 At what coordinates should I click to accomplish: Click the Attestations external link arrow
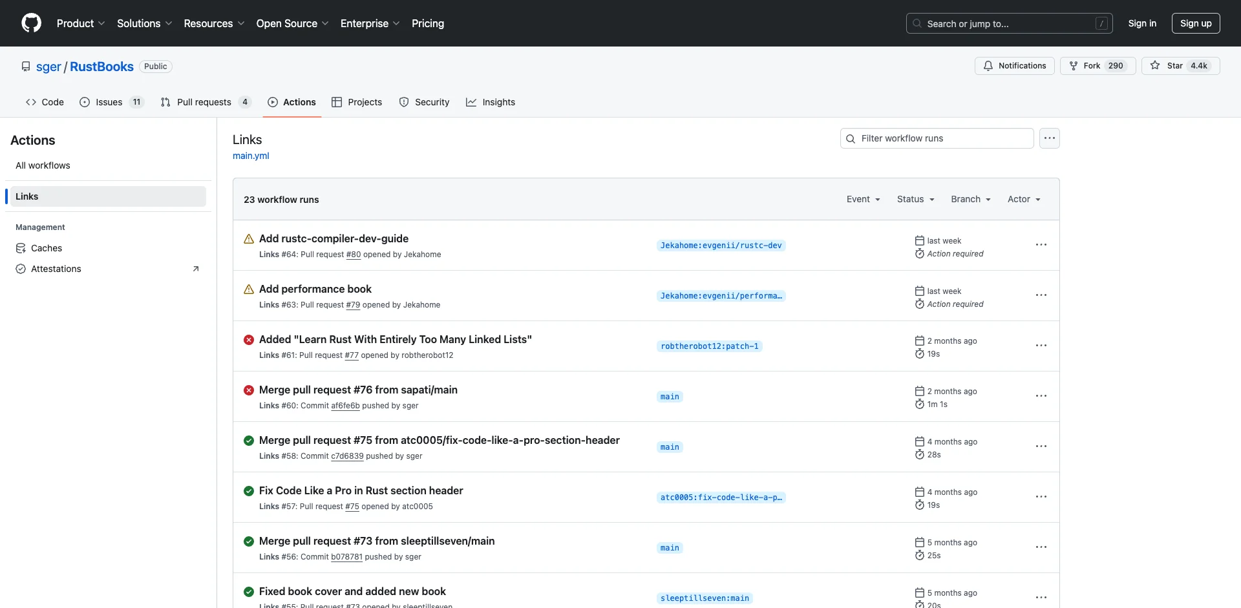coord(196,269)
